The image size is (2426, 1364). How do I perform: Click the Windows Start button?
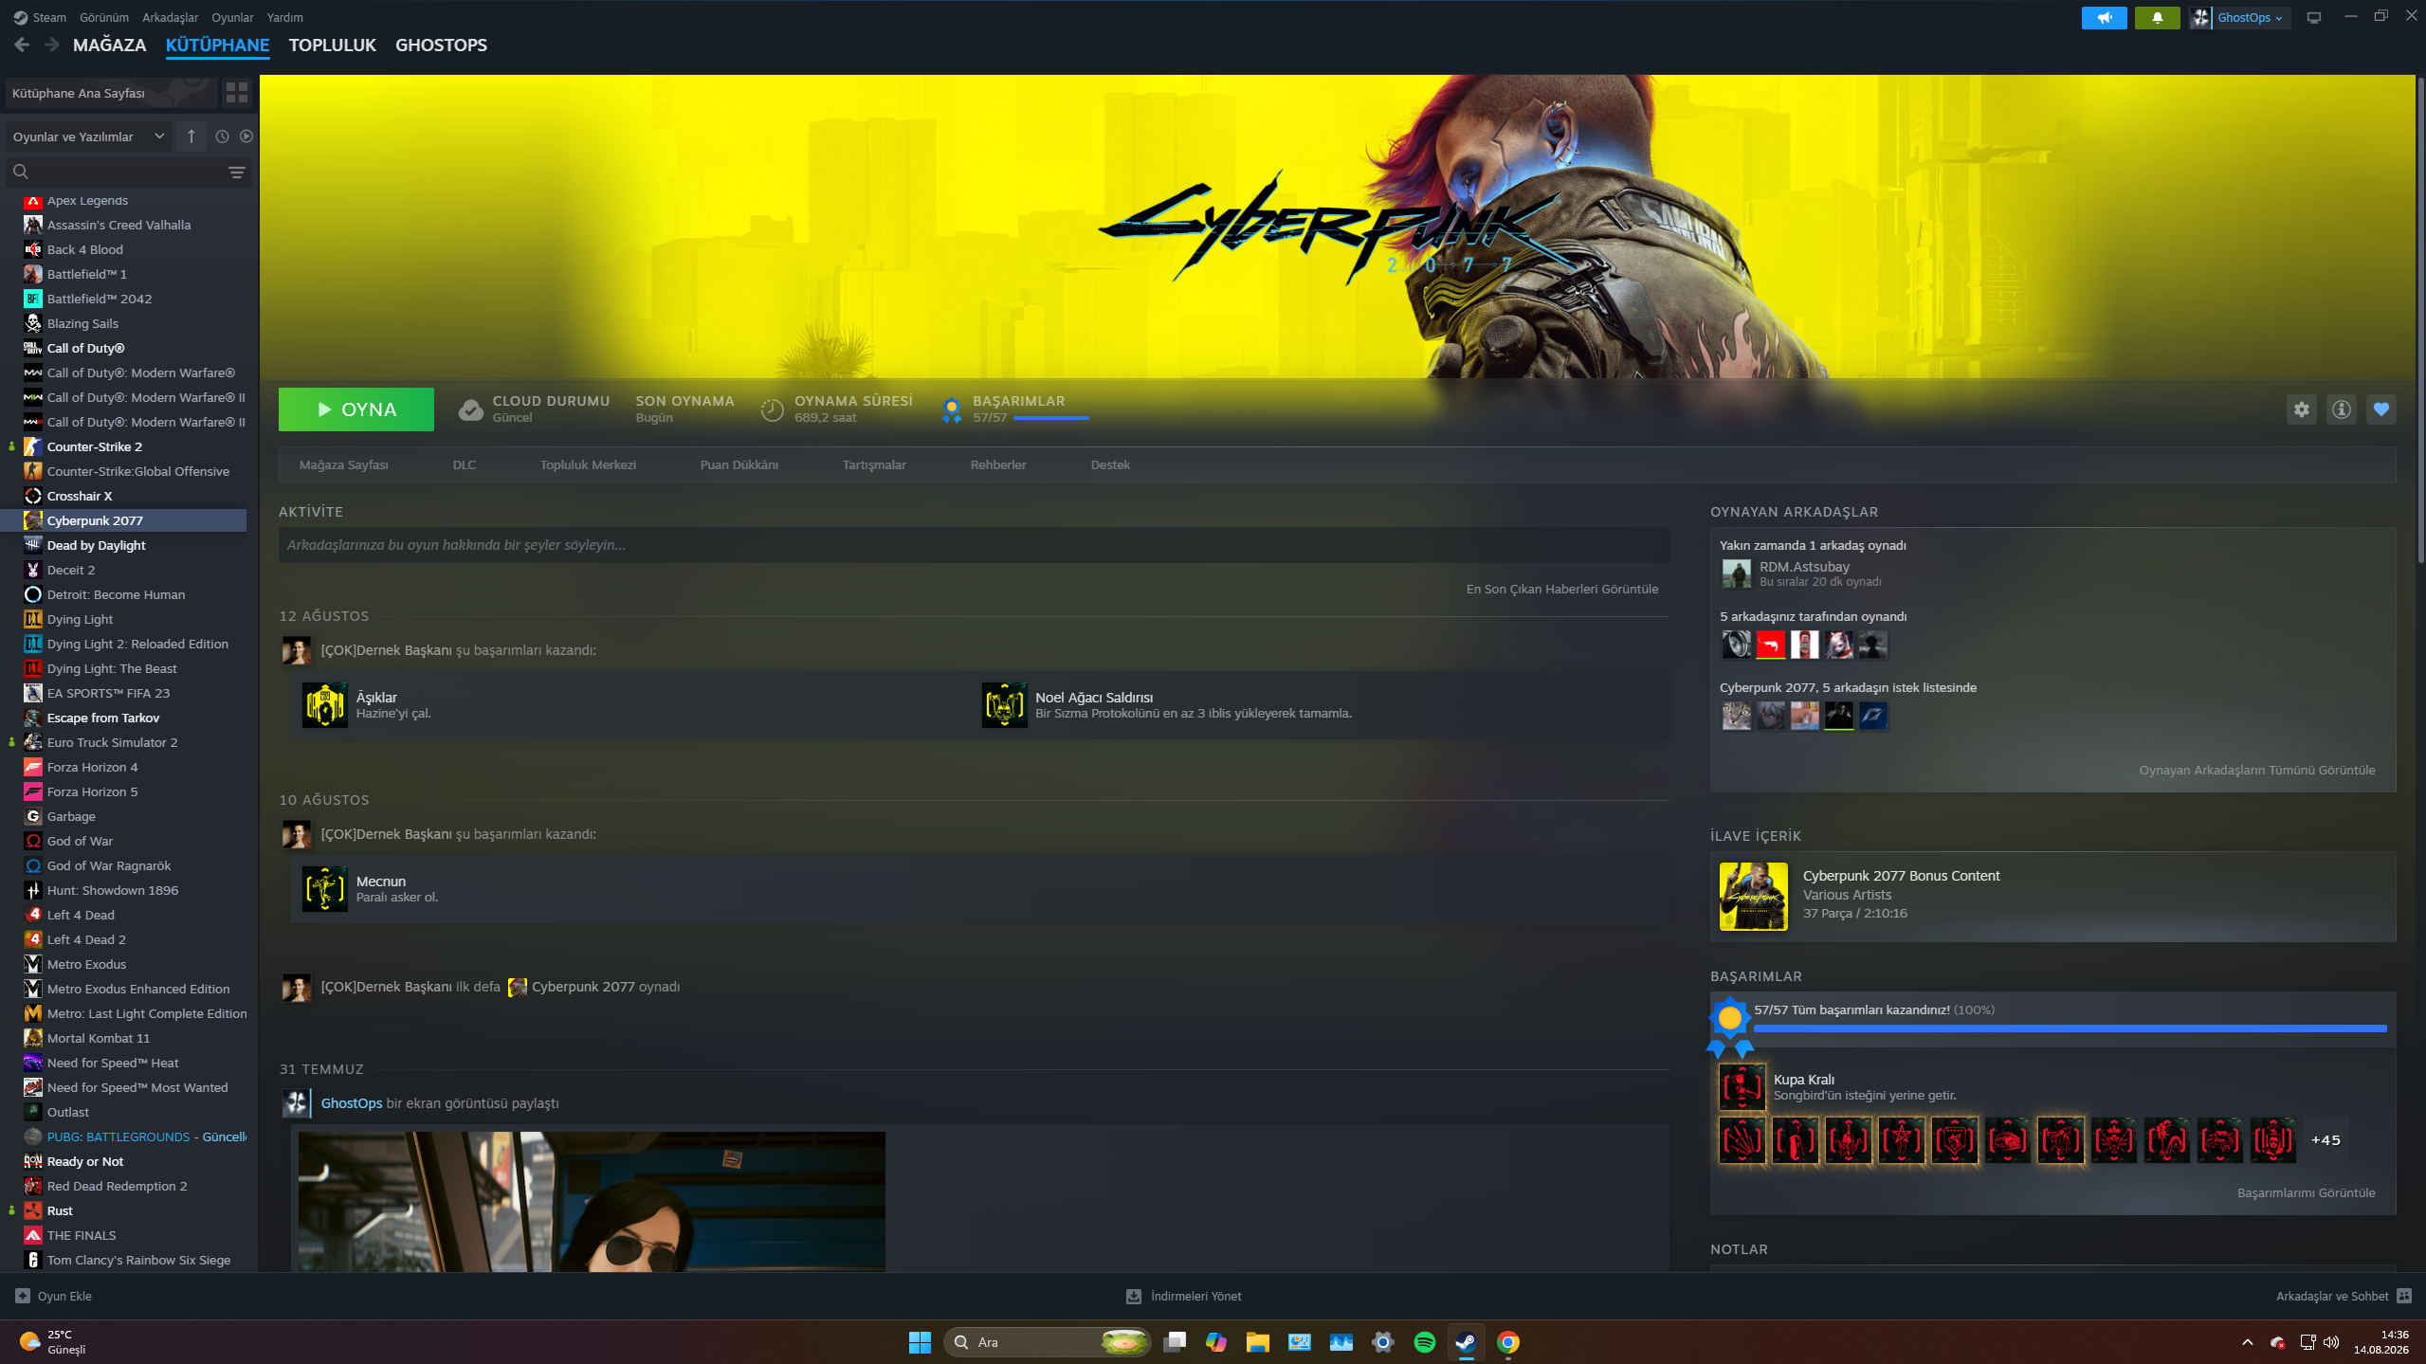point(920,1341)
